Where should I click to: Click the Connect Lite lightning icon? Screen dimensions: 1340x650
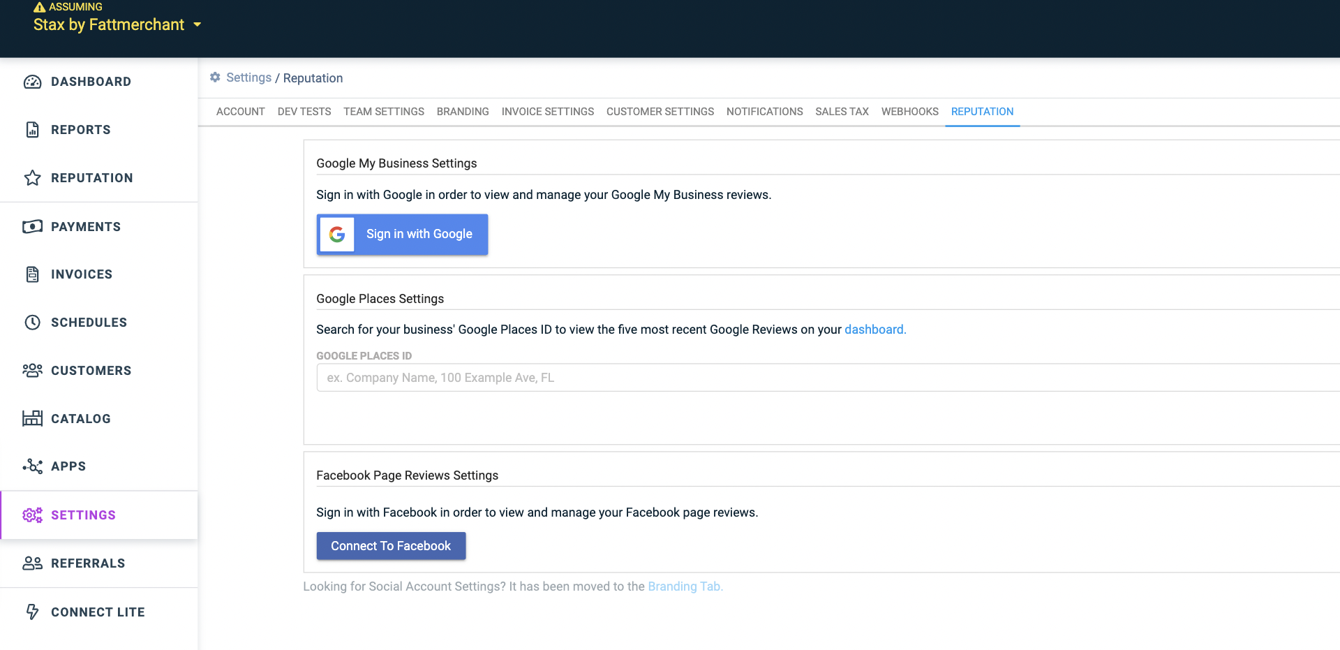[32, 612]
